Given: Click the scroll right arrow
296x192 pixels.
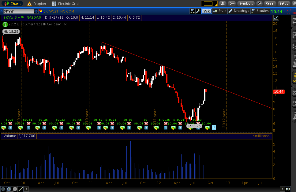Looking at the screenshot, I should [283, 189].
